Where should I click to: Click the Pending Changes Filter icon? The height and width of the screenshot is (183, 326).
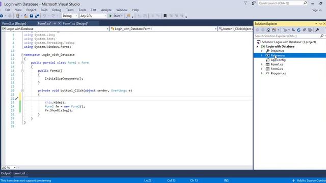click(x=285, y=30)
